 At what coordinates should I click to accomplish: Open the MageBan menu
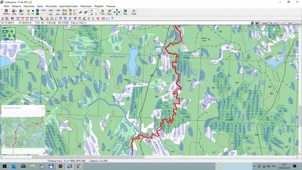99,6
